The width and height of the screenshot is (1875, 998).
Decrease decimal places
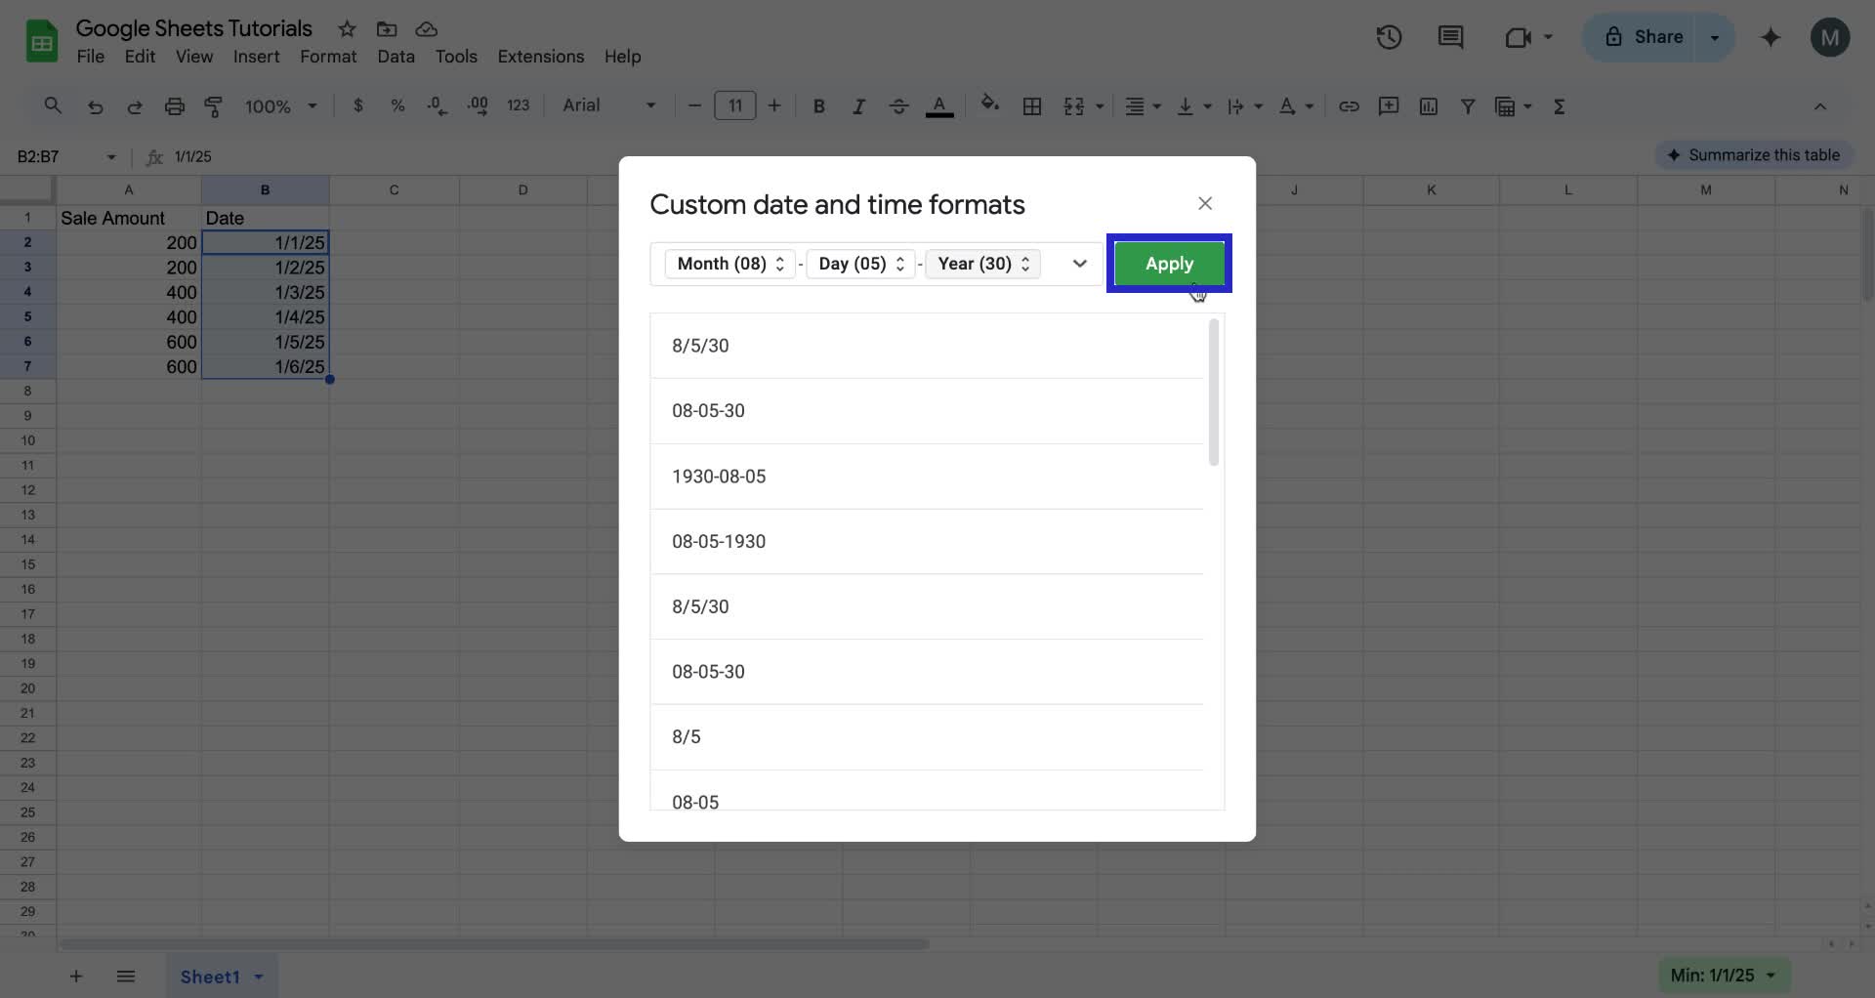click(x=437, y=105)
